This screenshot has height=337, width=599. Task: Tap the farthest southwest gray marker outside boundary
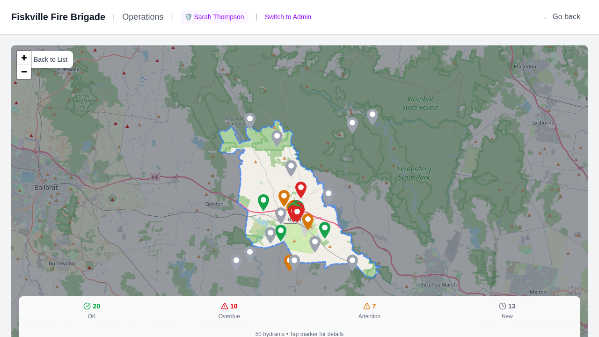(x=236, y=263)
